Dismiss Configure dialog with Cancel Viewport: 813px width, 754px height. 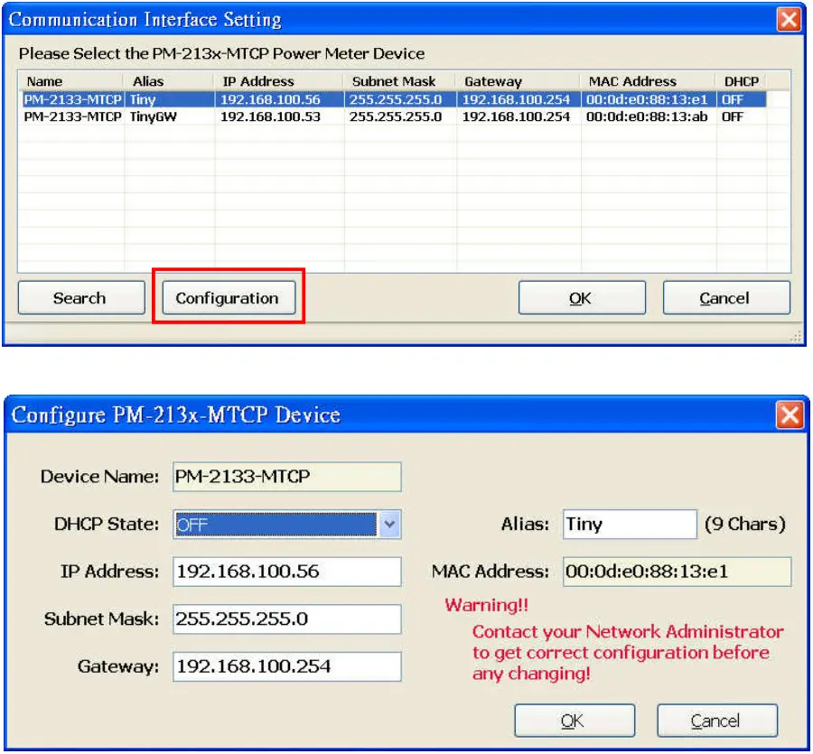(x=716, y=720)
